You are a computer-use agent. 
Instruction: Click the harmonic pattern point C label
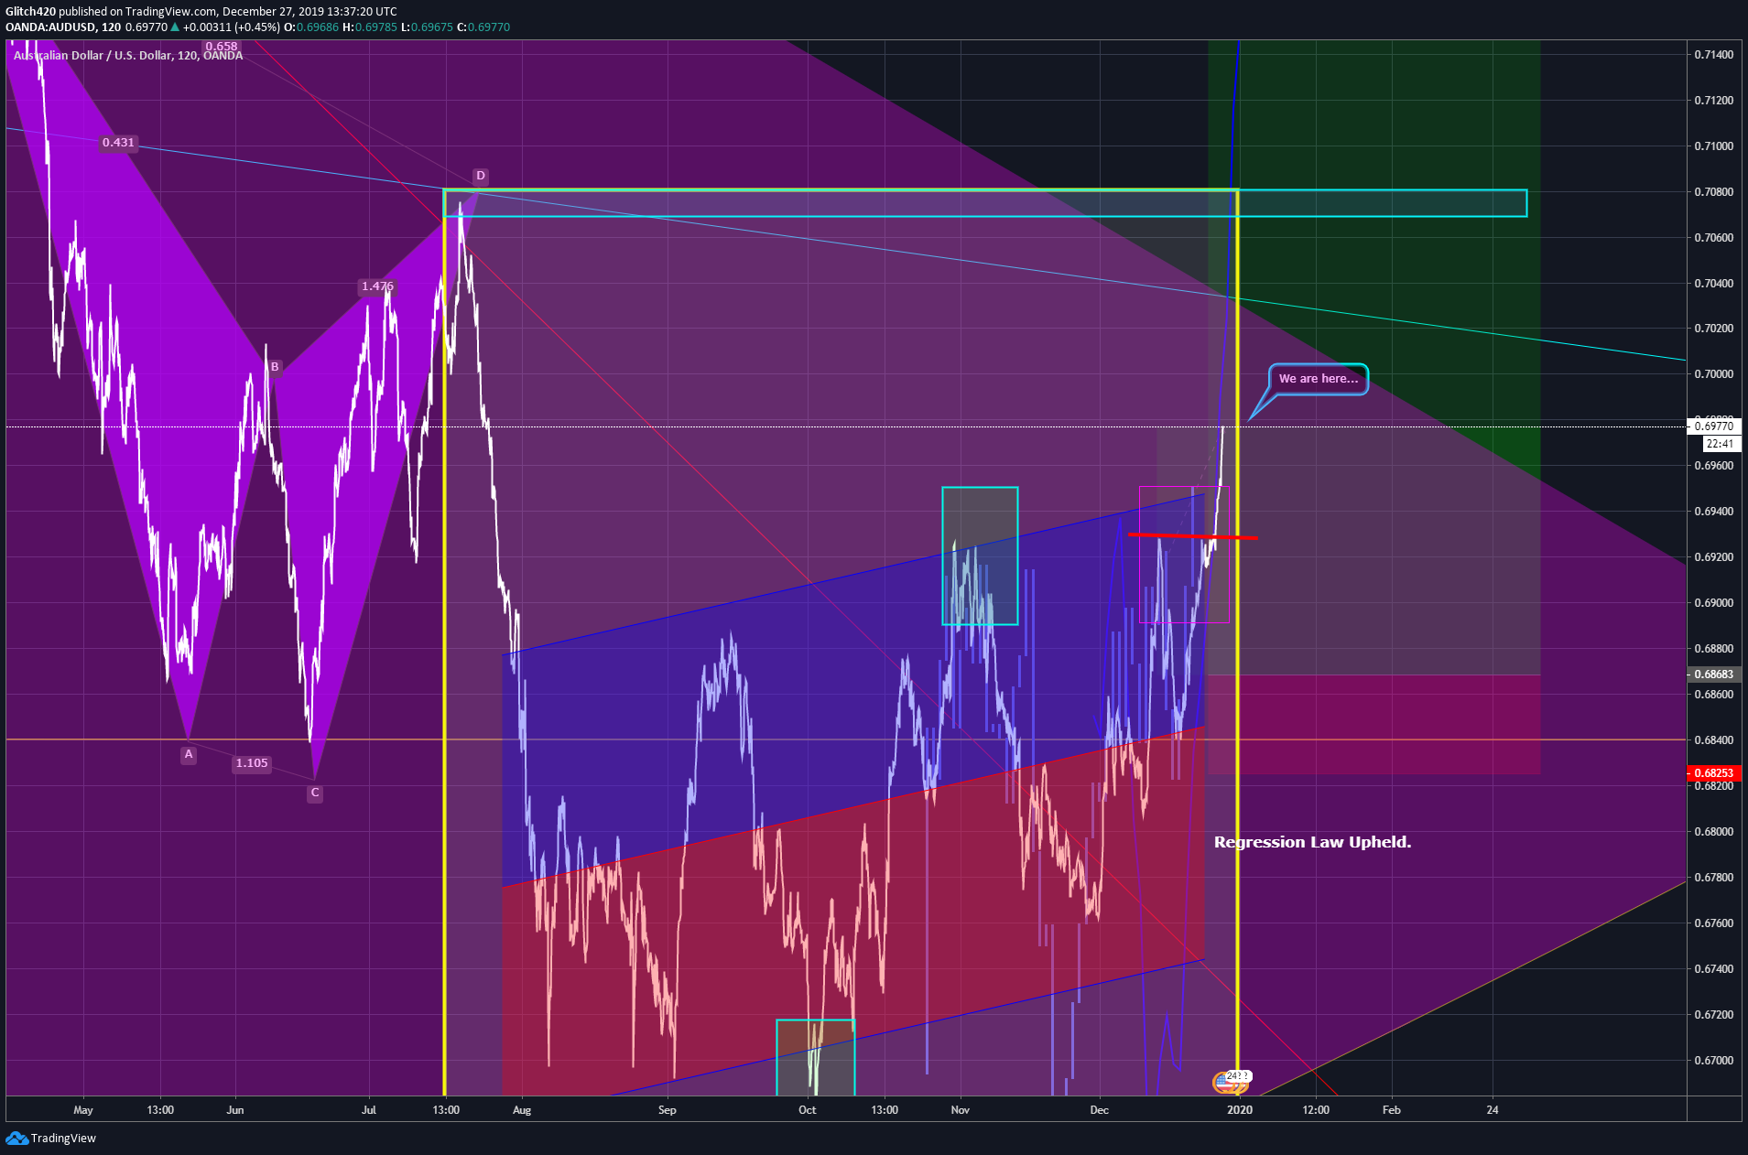coord(315,793)
